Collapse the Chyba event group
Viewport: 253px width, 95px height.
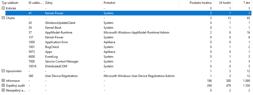(x=3, y=18)
